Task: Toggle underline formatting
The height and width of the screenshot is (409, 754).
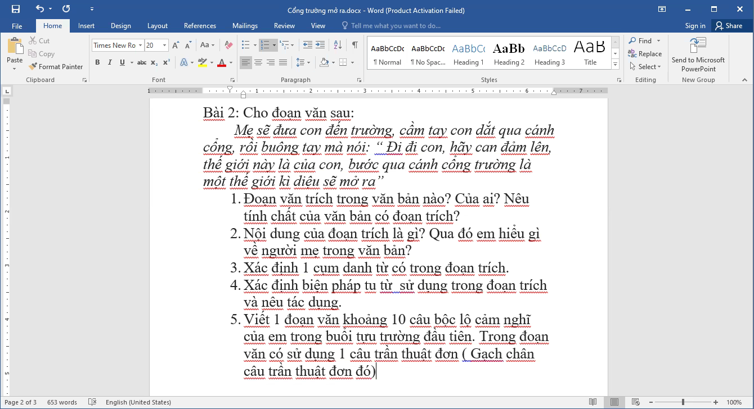Action: pos(122,62)
